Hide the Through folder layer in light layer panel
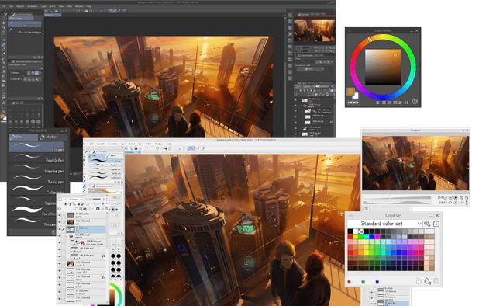Screen dimensions: 479x306 point(60,236)
